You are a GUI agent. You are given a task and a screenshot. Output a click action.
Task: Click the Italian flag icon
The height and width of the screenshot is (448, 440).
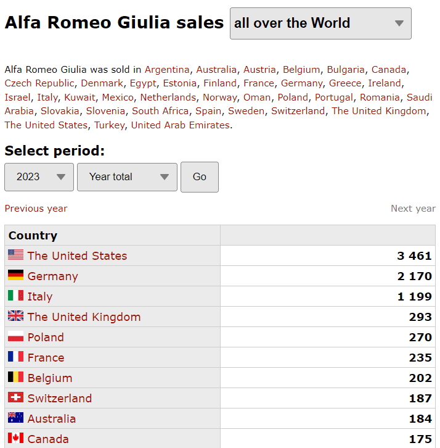point(15,295)
